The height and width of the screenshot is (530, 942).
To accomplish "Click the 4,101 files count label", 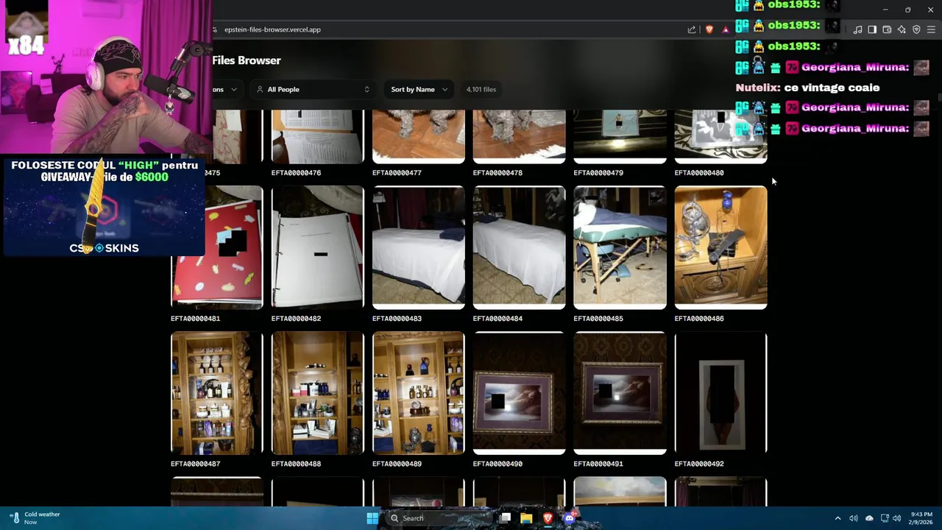I will coord(481,89).
